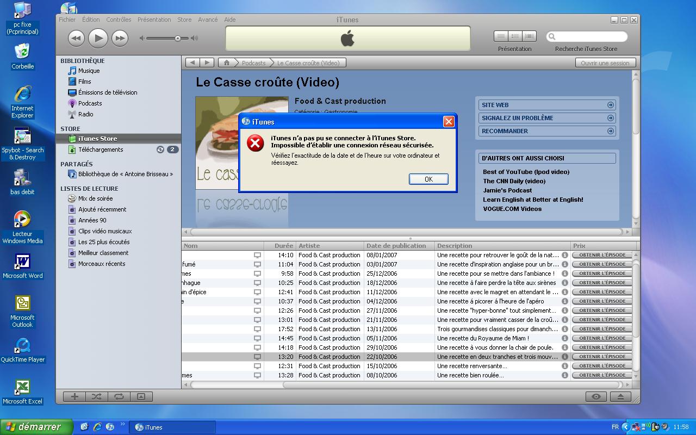The width and height of the screenshot is (696, 435).
Task: Click the low volume speaker icon
Action: tap(142, 38)
